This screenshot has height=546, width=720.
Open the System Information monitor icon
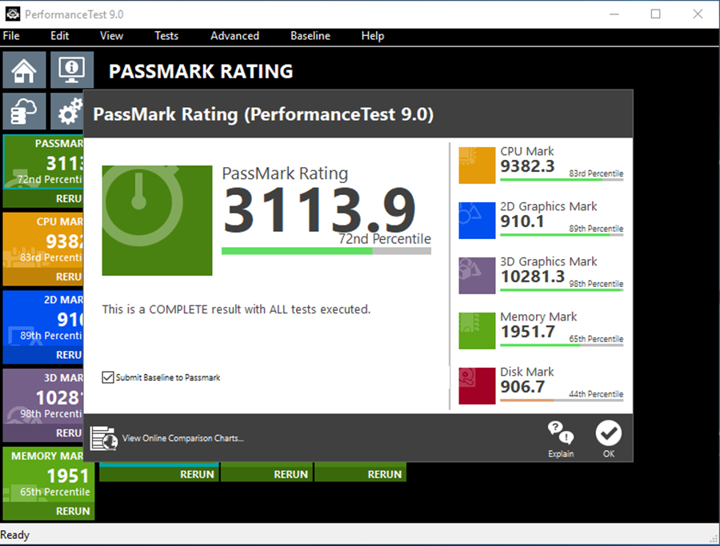(x=72, y=70)
